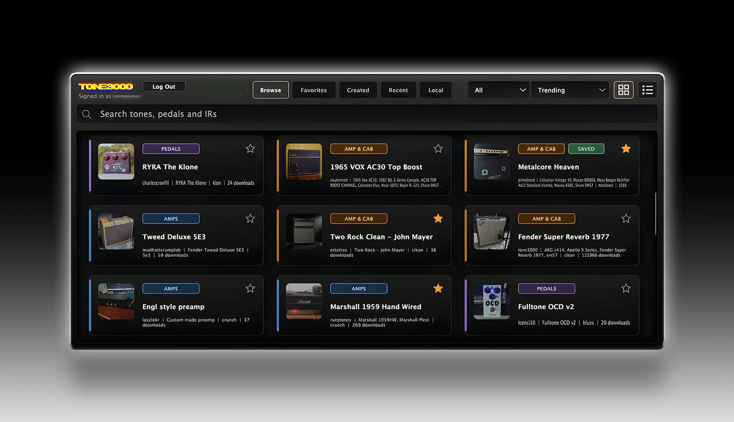
Task: Click the AMPS tag on Tweed Deluxe 5E3
Action: [x=171, y=219]
